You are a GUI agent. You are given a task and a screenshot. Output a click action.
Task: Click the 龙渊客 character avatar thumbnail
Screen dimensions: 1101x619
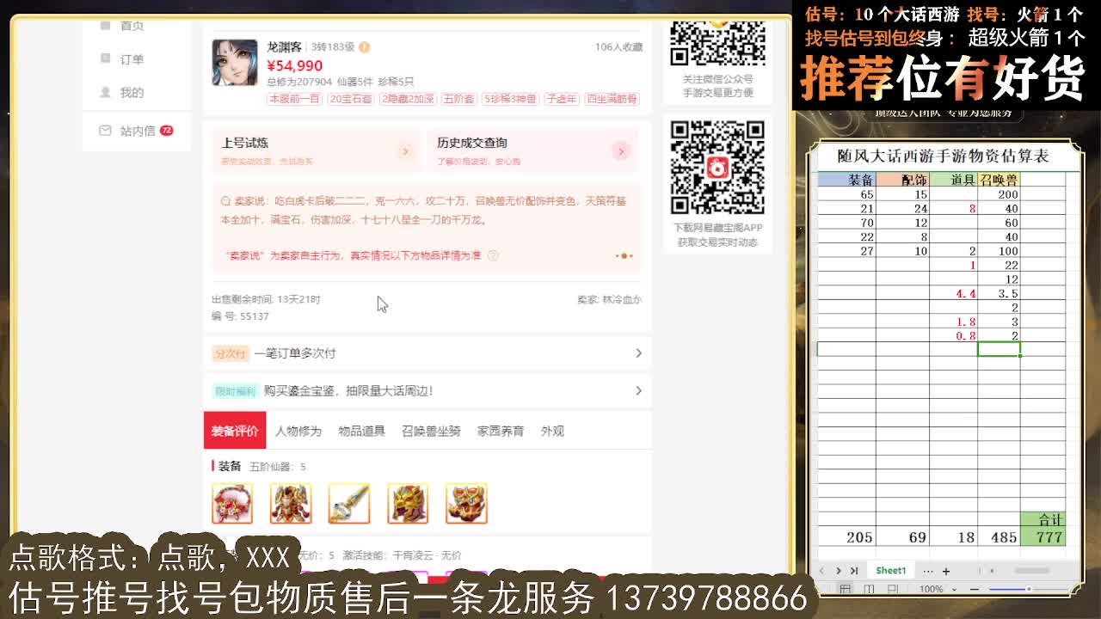click(x=235, y=62)
